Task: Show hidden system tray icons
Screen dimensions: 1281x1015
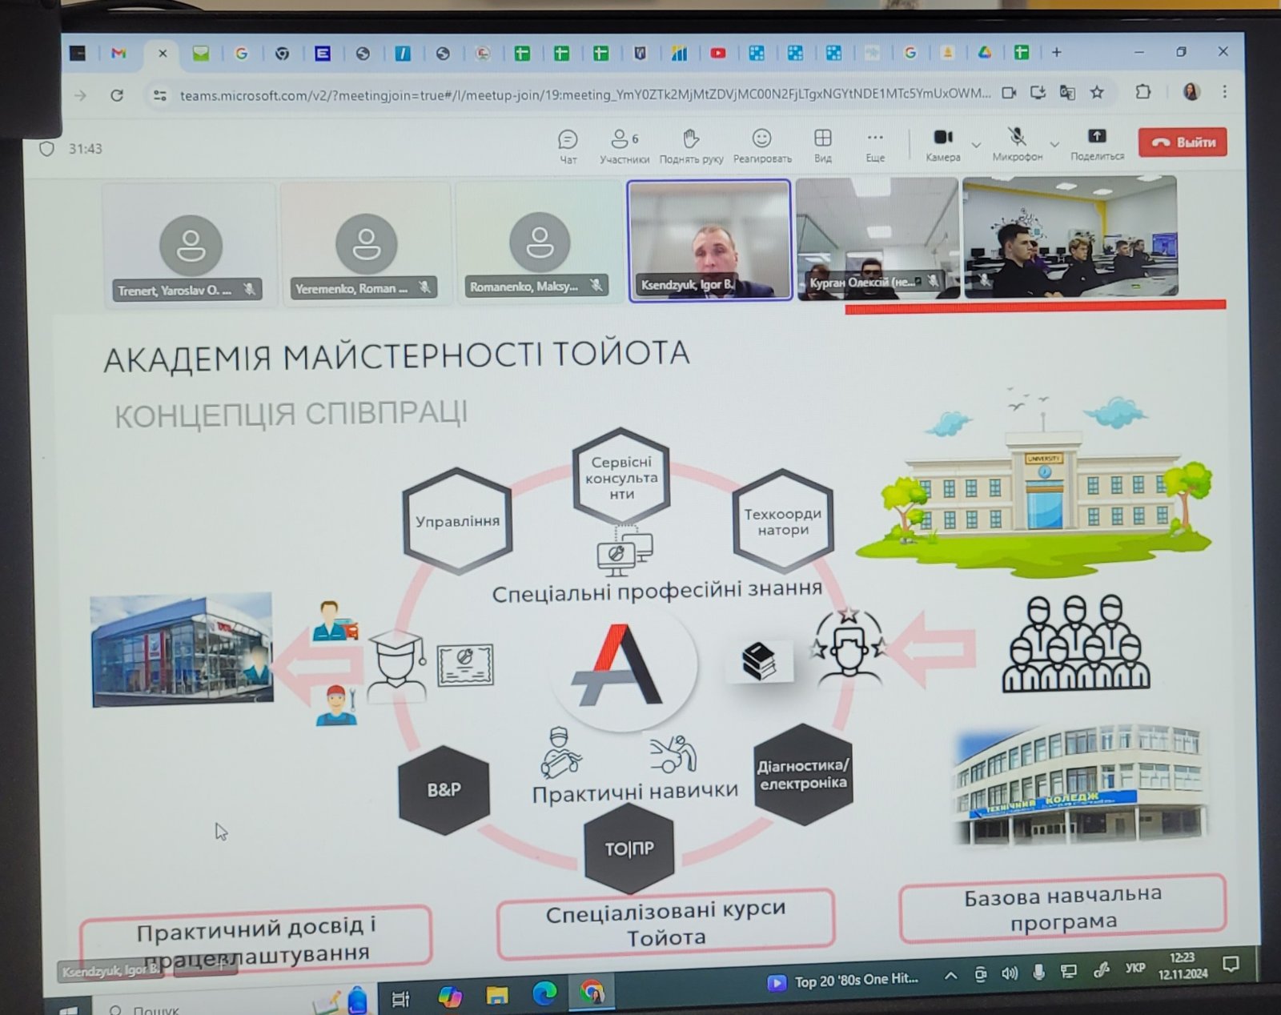Action: click(950, 976)
